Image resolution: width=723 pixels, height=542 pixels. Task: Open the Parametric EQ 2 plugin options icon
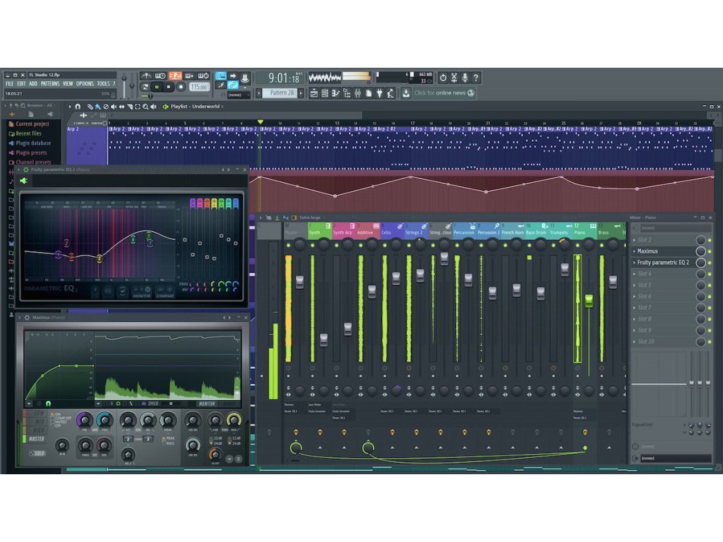[x=25, y=170]
